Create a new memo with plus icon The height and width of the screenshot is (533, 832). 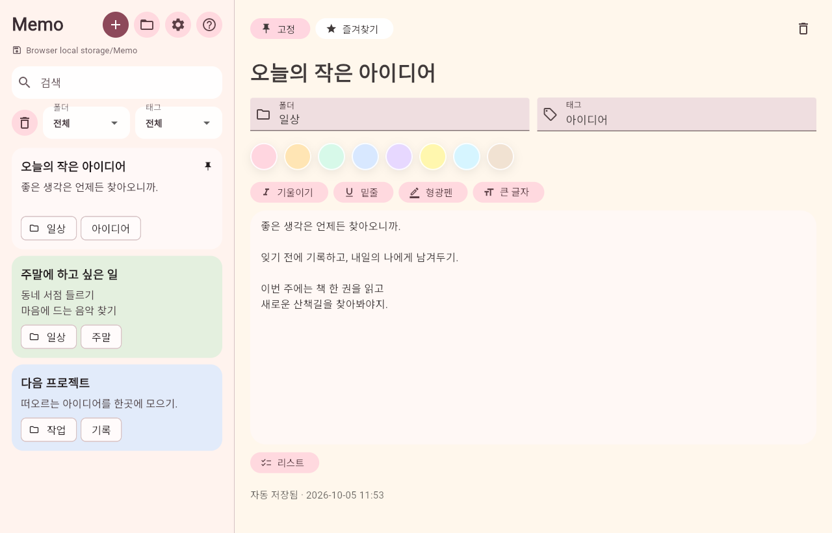click(x=116, y=25)
